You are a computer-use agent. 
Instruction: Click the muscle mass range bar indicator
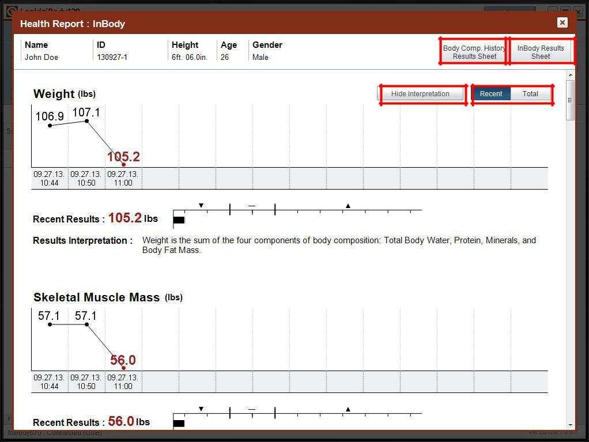[179, 424]
